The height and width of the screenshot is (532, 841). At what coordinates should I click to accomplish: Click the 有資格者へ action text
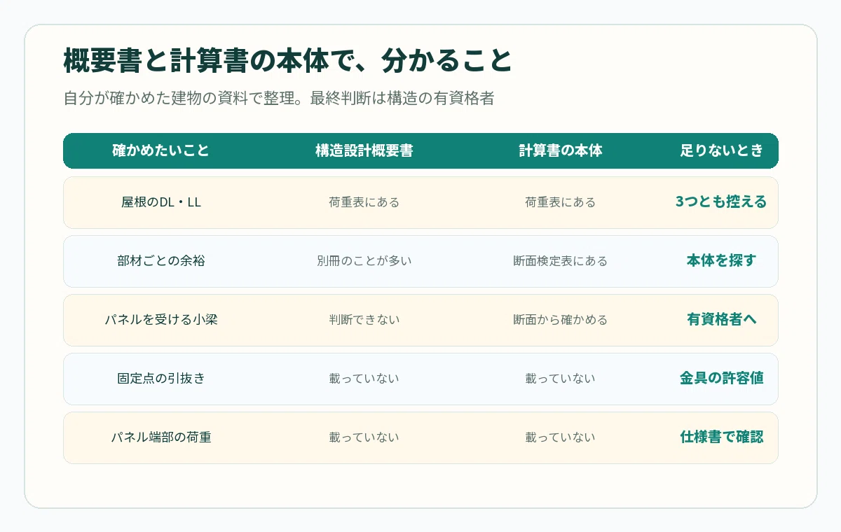pyautogui.click(x=721, y=320)
